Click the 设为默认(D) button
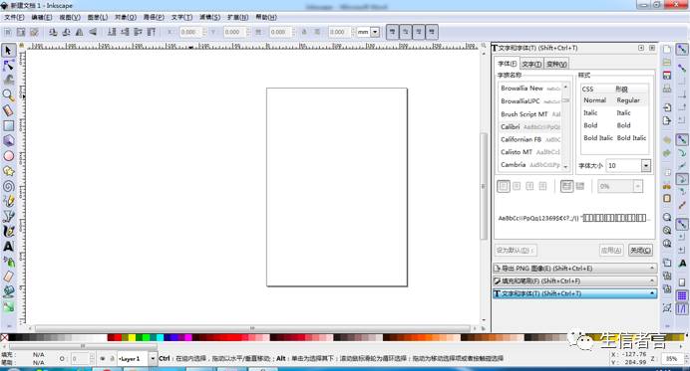Viewport: 690px width, 371px height. (x=516, y=251)
